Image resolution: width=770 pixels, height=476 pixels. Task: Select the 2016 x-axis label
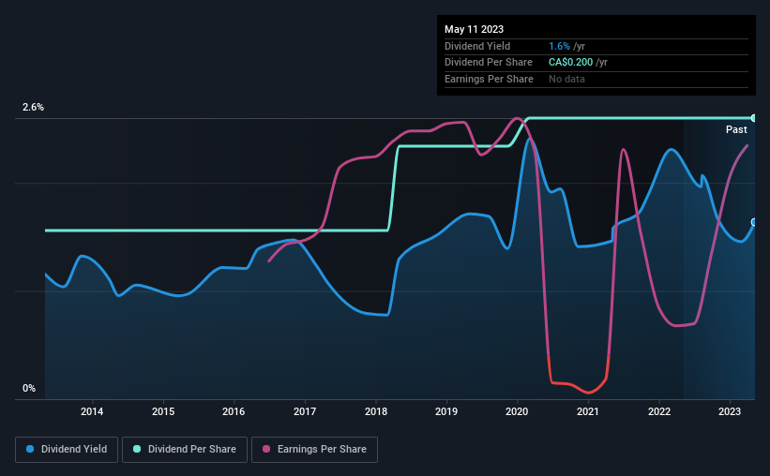point(234,411)
